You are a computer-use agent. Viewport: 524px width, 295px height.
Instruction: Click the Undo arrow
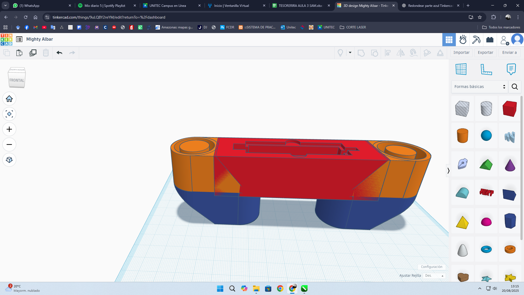(x=59, y=53)
